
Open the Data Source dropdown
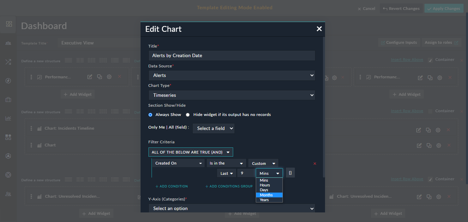(x=232, y=75)
